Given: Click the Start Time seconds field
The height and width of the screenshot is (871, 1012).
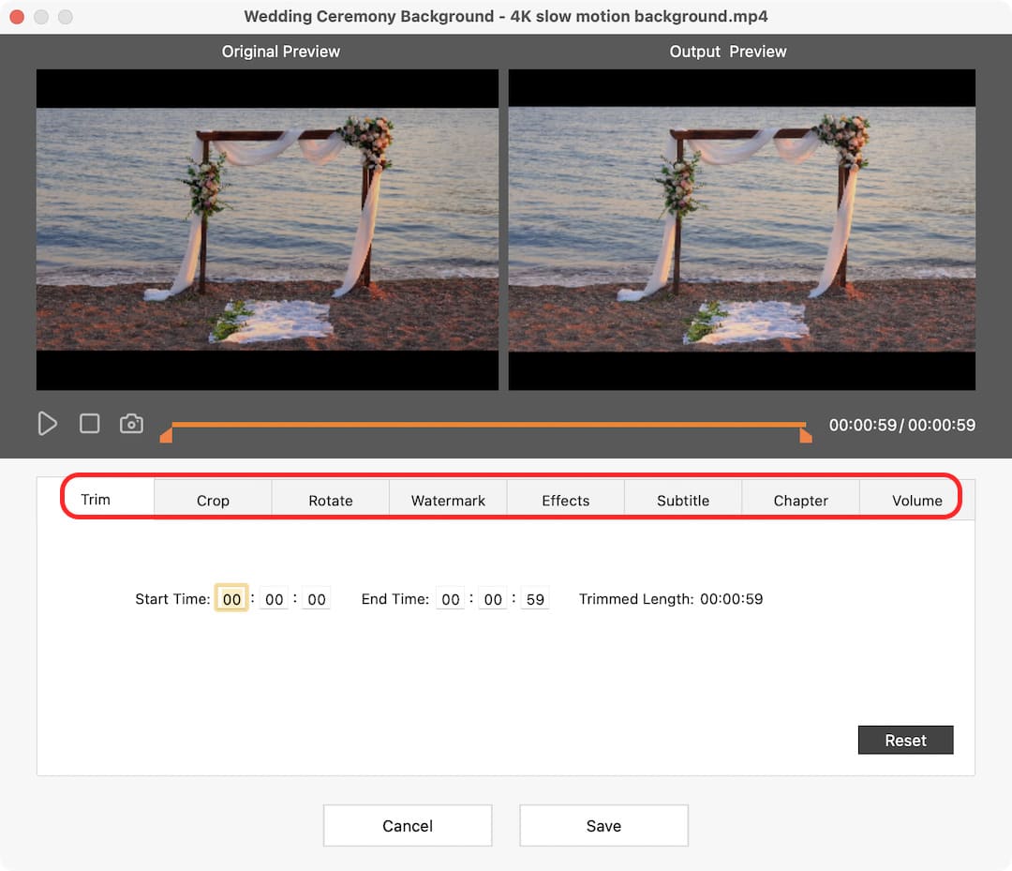Looking at the screenshot, I should [x=317, y=599].
